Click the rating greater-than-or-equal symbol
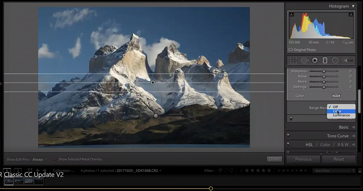This screenshot has height=191, width=363. pyautogui.click(x=241, y=171)
